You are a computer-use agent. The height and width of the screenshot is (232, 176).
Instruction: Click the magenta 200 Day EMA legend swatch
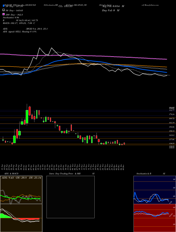[x=4, y=14]
